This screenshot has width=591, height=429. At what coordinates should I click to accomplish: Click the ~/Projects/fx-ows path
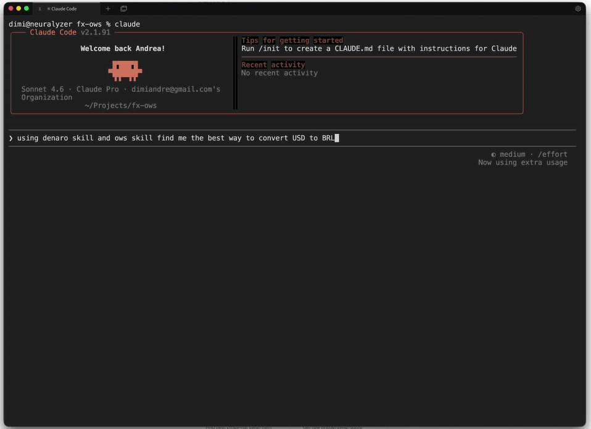[x=121, y=106]
